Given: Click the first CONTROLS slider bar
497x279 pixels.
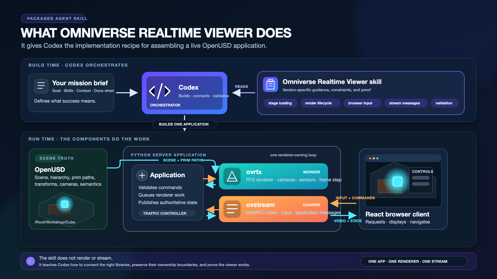Looking at the screenshot, I should coord(421,178).
